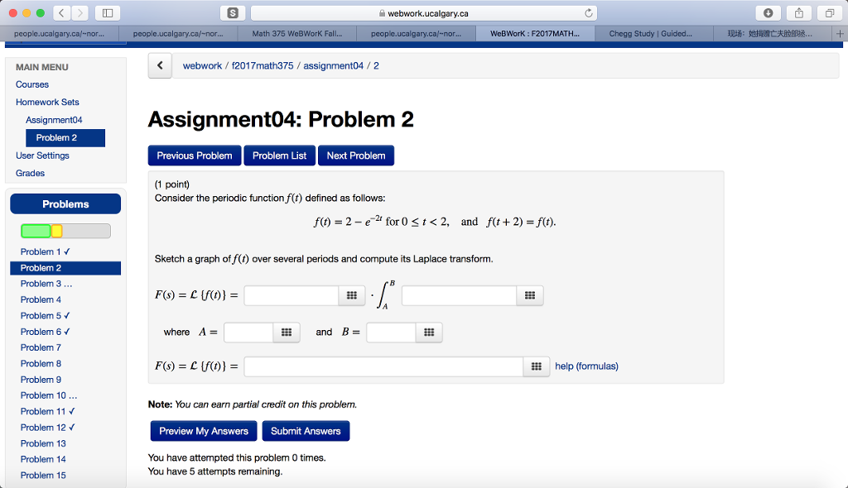The height and width of the screenshot is (488, 848).
Task: Select Problem 5 from the Problems list
Action: (45, 315)
